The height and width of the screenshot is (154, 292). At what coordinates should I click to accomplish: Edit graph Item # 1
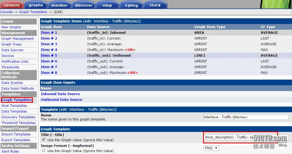coord(49,33)
